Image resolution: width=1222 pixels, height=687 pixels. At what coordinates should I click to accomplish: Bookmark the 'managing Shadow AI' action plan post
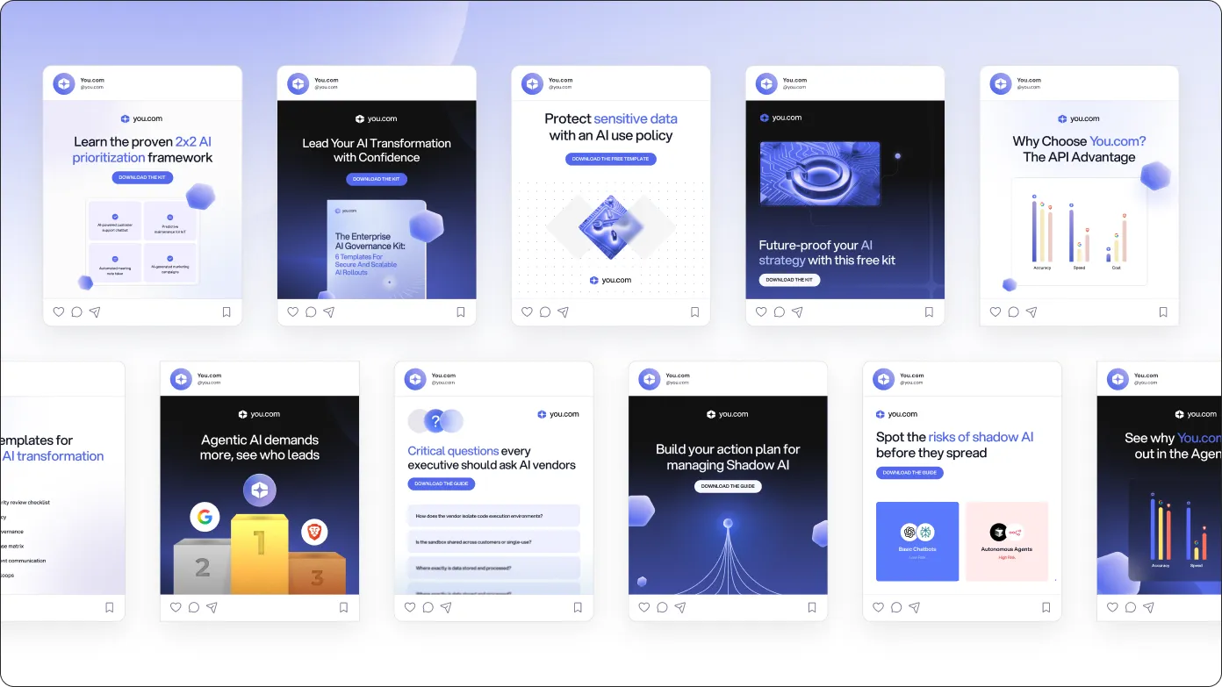coord(812,607)
